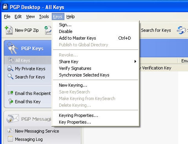Choose New Keyring... from the menu

pyautogui.click(x=96, y=85)
